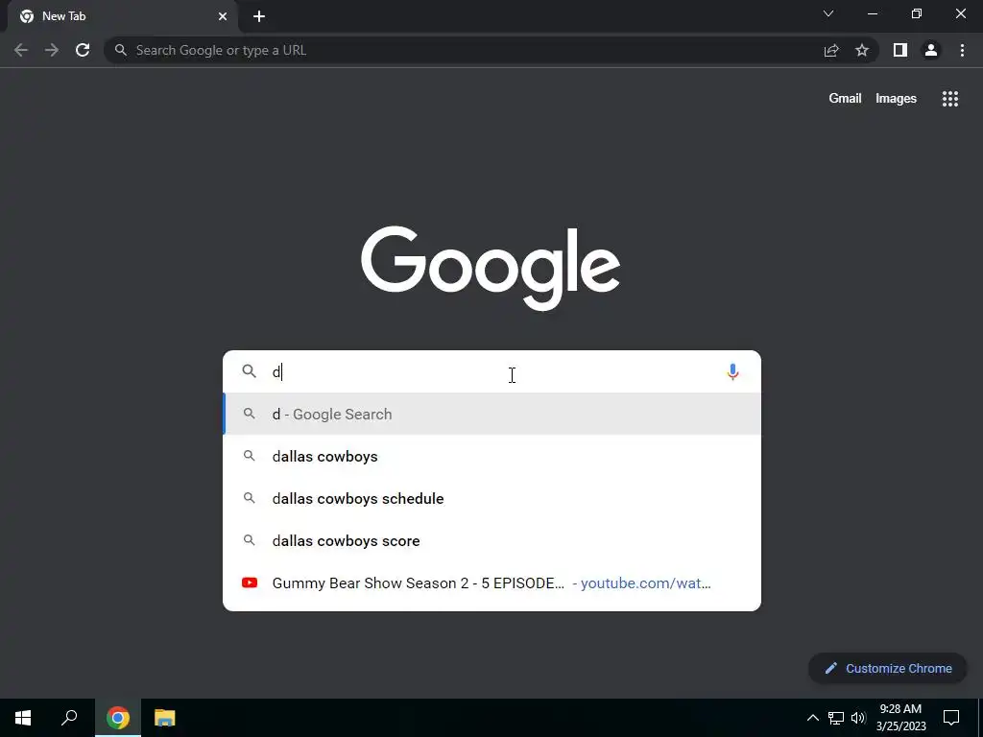Screen dimensions: 983x737
Task: Open the tab search chevron
Action: click(x=828, y=13)
